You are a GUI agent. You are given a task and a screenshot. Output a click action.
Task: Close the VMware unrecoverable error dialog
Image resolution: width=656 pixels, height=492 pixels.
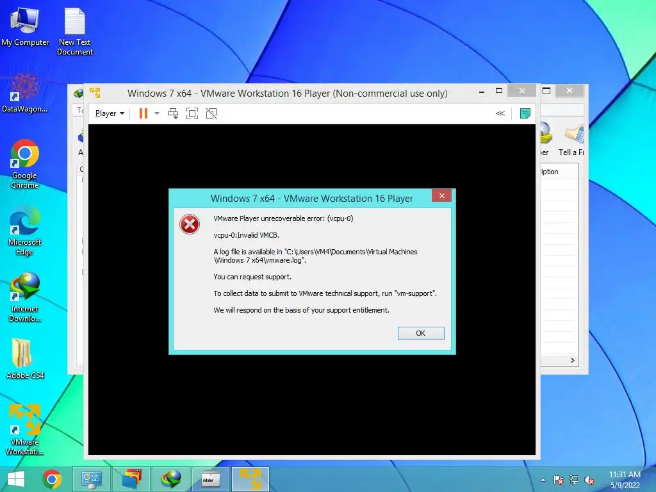(442, 195)
